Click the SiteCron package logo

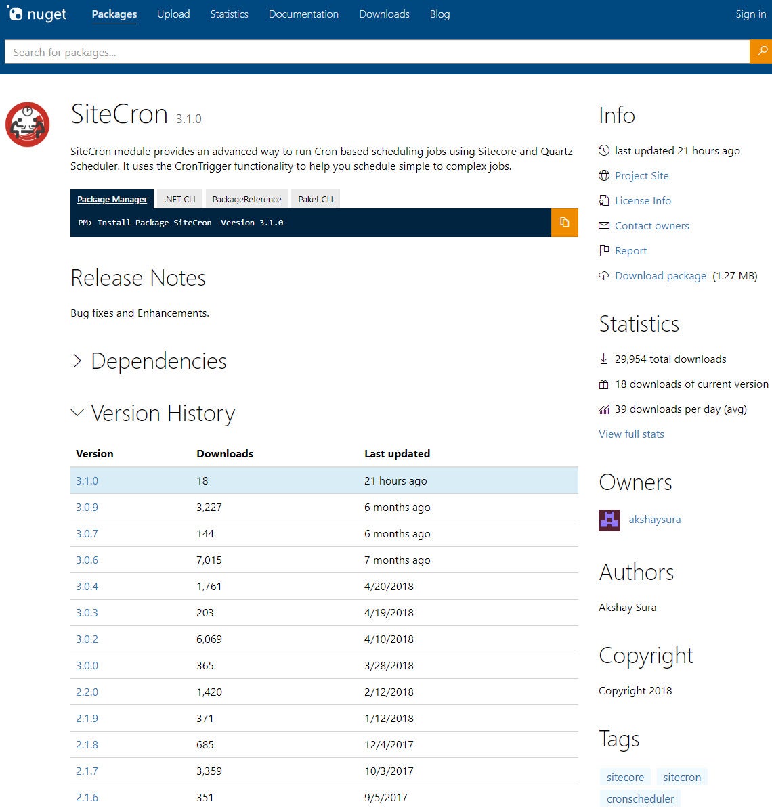[28, 125]
